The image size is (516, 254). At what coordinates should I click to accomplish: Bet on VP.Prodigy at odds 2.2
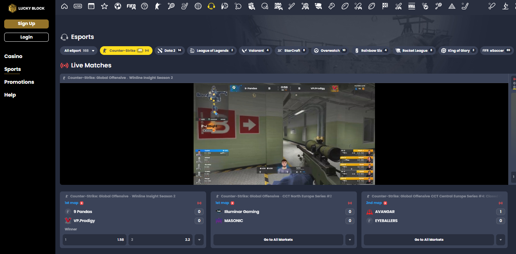tap(161, 240)
